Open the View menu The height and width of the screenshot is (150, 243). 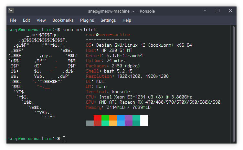[x=41, y=20]
